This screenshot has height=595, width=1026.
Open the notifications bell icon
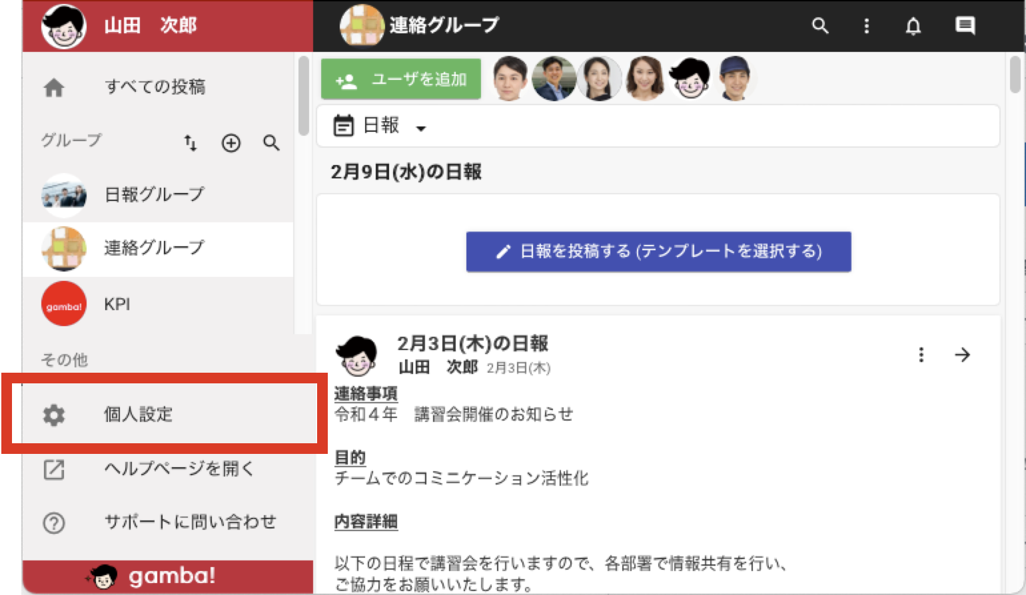click(x=913, y=26)
